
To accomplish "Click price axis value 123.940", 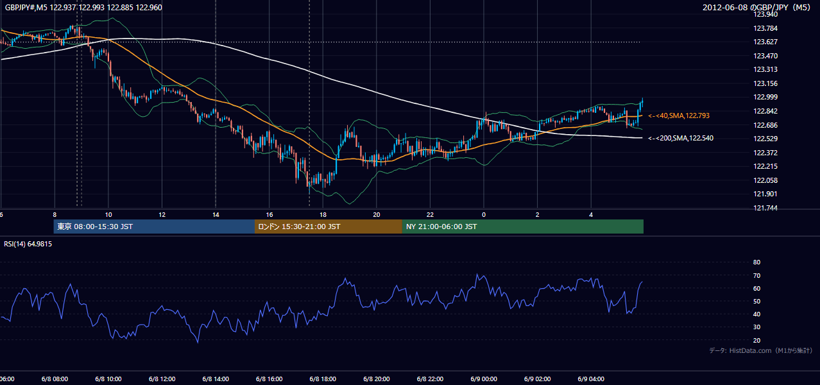I will point(765,14).
